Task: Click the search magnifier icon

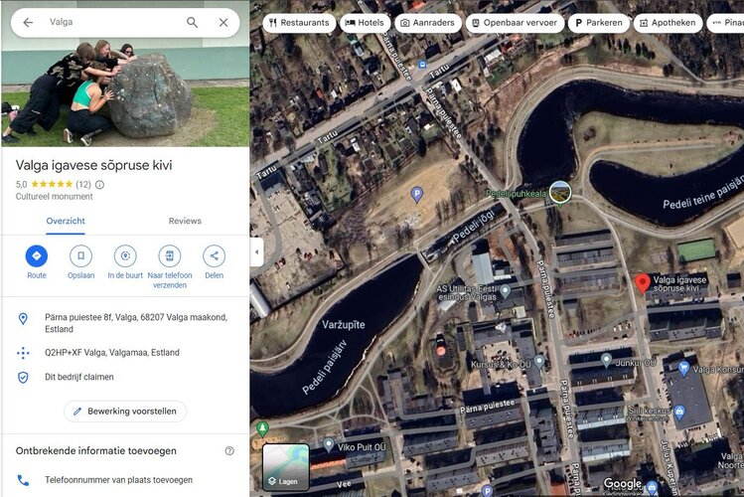Action: click(x=192, y=22)
